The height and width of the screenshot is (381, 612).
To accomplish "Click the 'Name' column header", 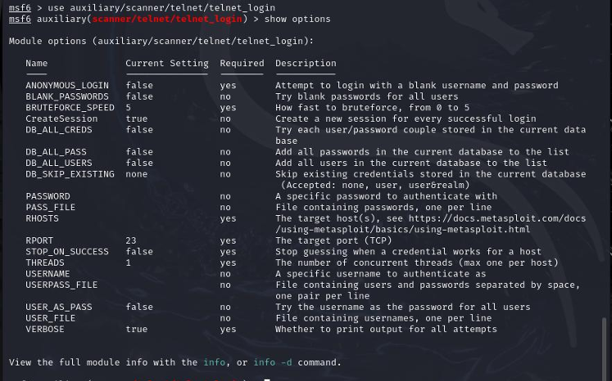I will pyautogui.click(x=37, y=63).
